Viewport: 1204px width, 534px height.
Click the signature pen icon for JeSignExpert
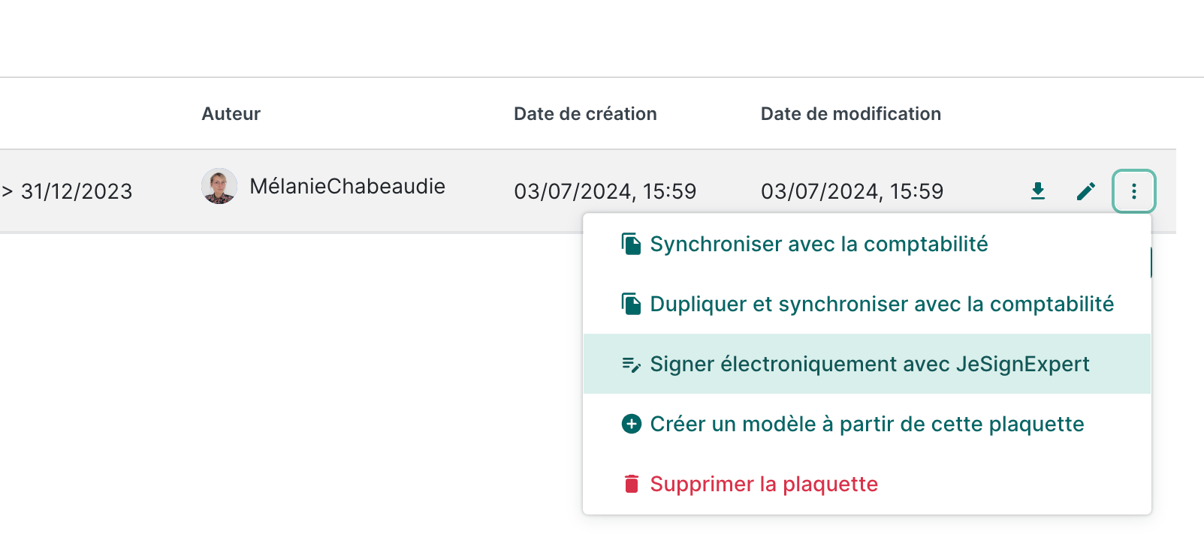point(631,364)
